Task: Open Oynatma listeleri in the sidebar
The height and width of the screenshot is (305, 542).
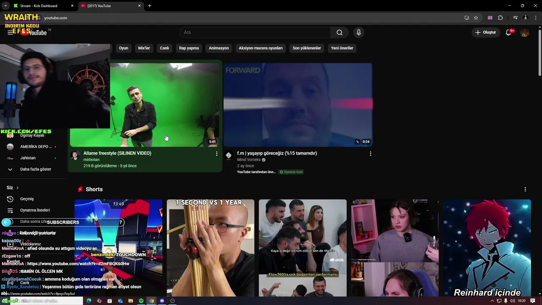Action: click(35, 210)
